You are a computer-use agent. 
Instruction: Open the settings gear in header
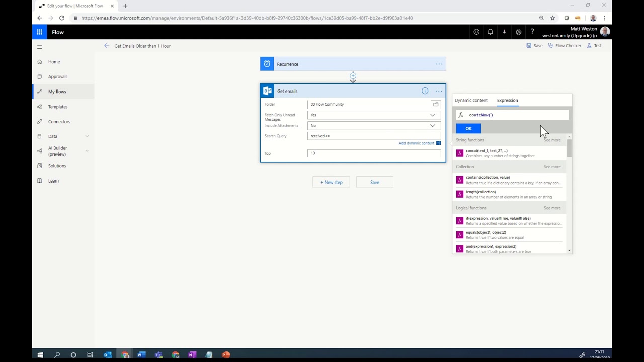[x=518, y=32]
